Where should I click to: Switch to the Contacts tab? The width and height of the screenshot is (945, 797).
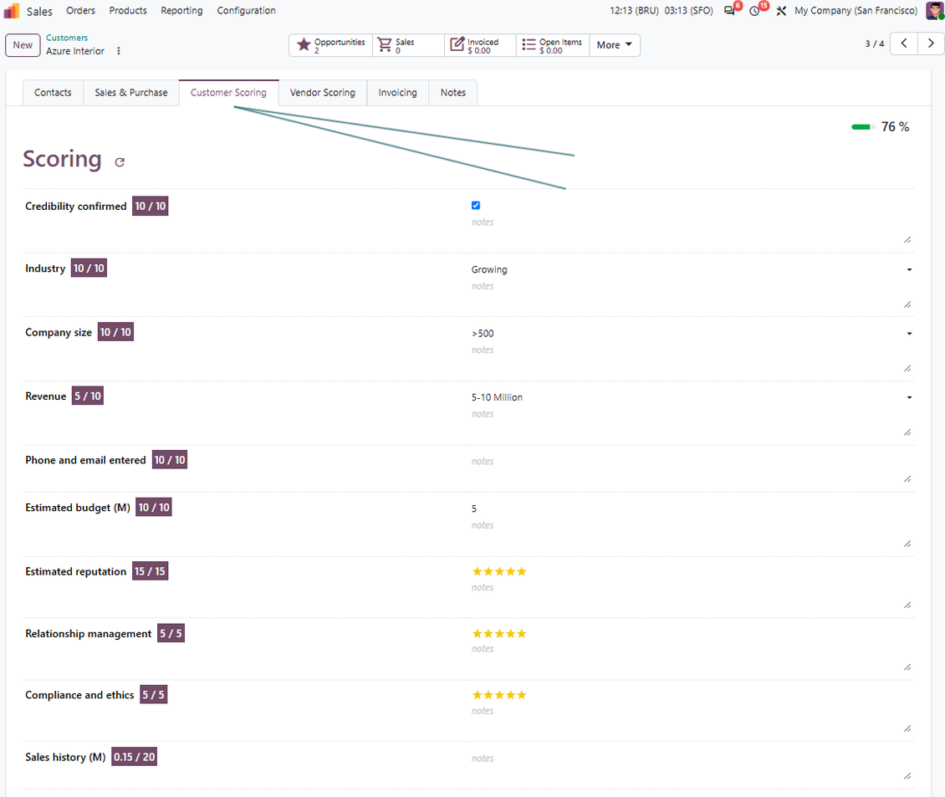click(x=53, y=93)
